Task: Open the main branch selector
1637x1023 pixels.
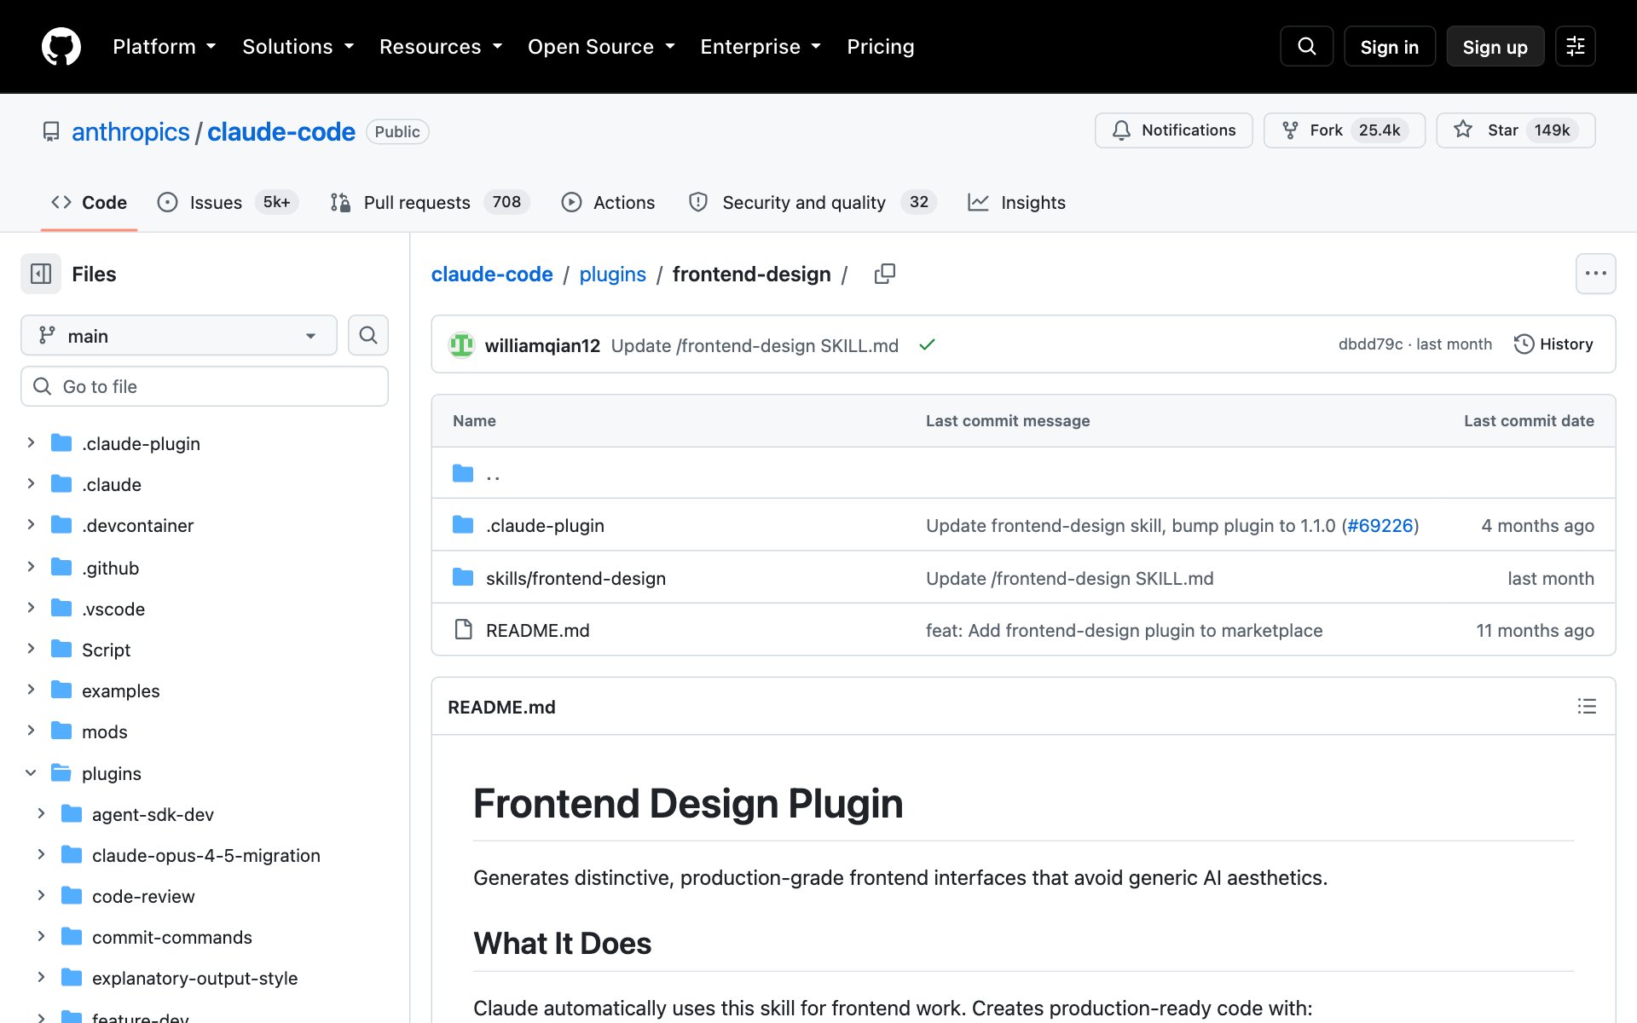Action: pos(179,335)
